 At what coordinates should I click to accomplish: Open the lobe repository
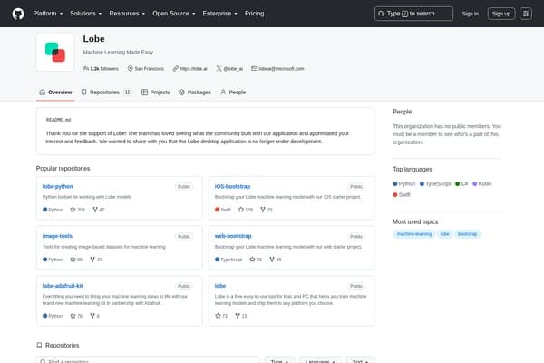point(220,286)
